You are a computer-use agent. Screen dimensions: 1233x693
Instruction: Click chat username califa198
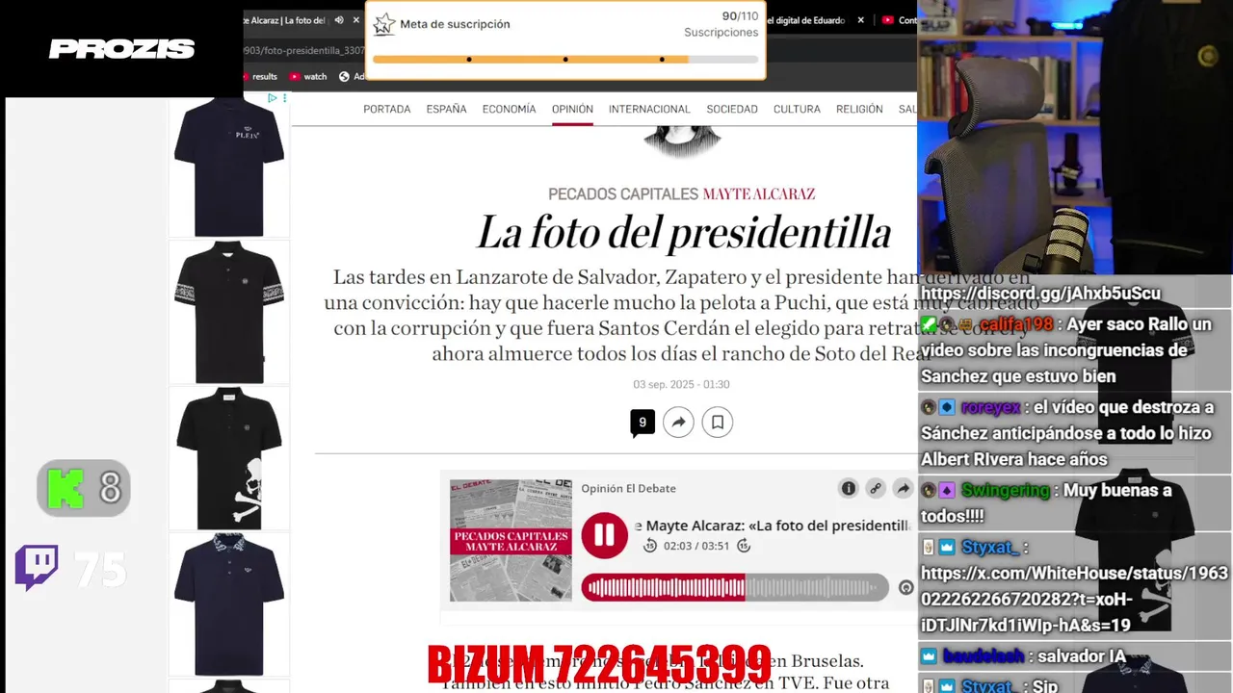click(x=1016, y=324)
